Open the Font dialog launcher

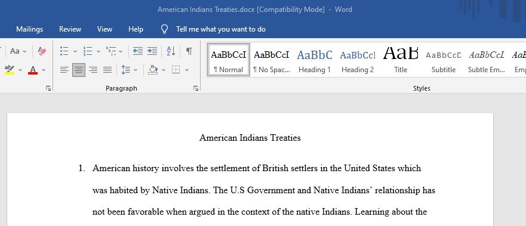(48, 88)
